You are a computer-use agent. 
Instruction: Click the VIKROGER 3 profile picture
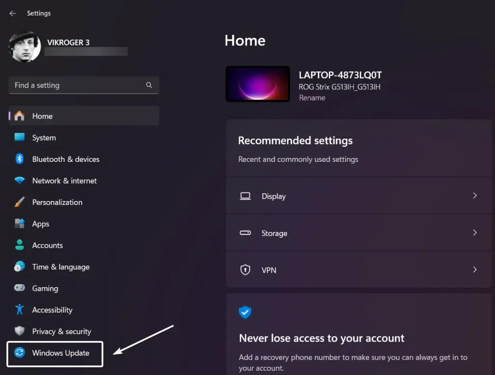tap(25, 46)
